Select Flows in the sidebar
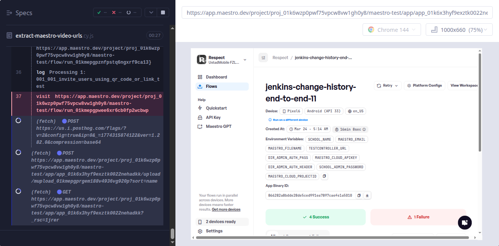Image resolution: width=499 pixels, height=246 pixels. [211, 86]
